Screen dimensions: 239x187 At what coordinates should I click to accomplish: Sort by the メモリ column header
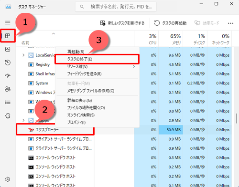click(171, 39)
